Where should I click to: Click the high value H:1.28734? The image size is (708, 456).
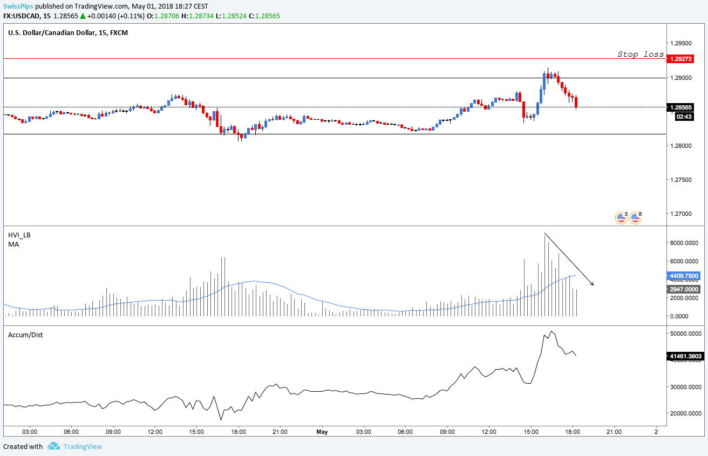coord(198,16)
